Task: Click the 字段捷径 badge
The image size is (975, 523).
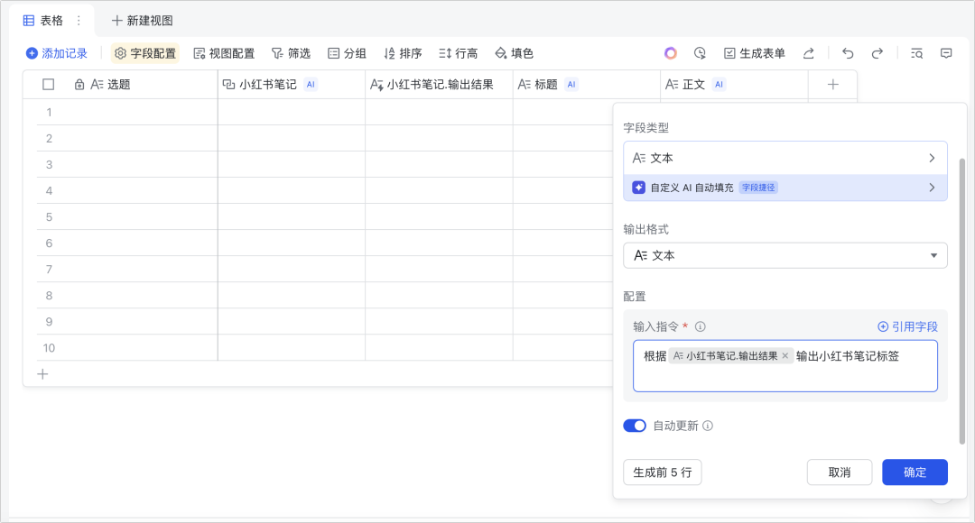Action: [x=758, y=188]
